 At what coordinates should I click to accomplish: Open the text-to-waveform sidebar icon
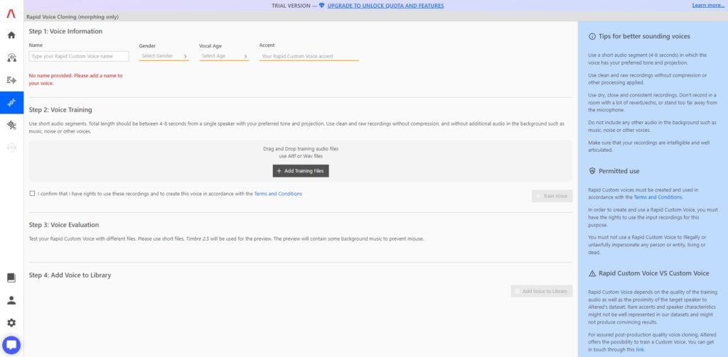(x=11, y=80)
